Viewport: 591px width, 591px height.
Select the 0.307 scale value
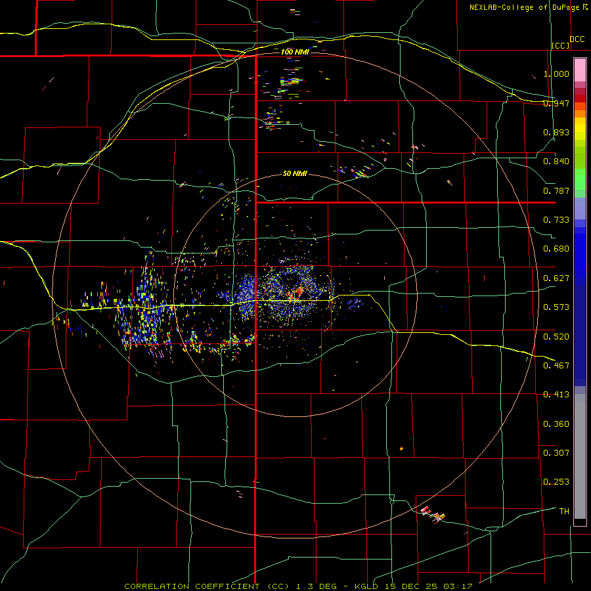click(x=556, y=452)
